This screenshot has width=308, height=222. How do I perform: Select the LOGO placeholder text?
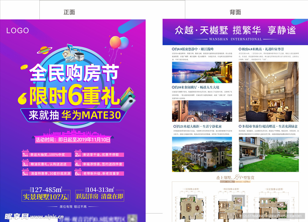18,31
